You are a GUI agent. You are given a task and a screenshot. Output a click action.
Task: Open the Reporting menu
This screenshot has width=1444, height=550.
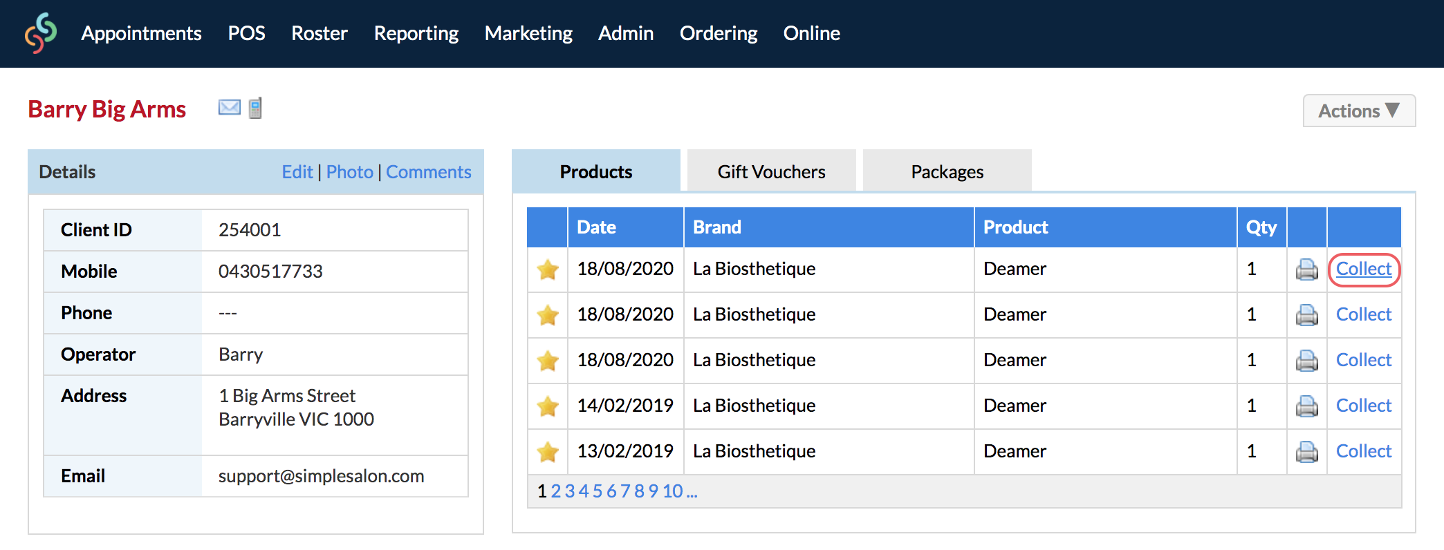tap(416, 33)
